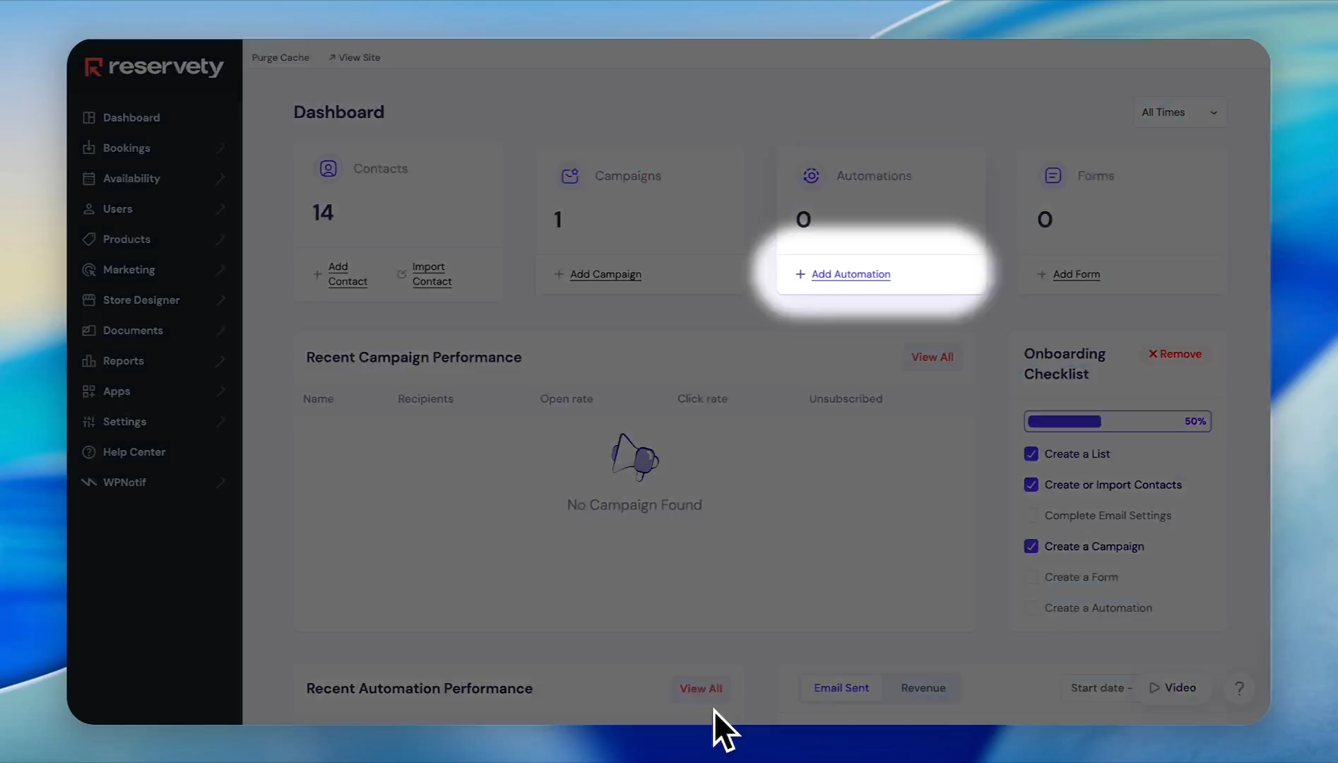Screen dimensions: 1338x763
Task: Click the Import Contact link
Action: pyautogui.click(x=432, y=274)
